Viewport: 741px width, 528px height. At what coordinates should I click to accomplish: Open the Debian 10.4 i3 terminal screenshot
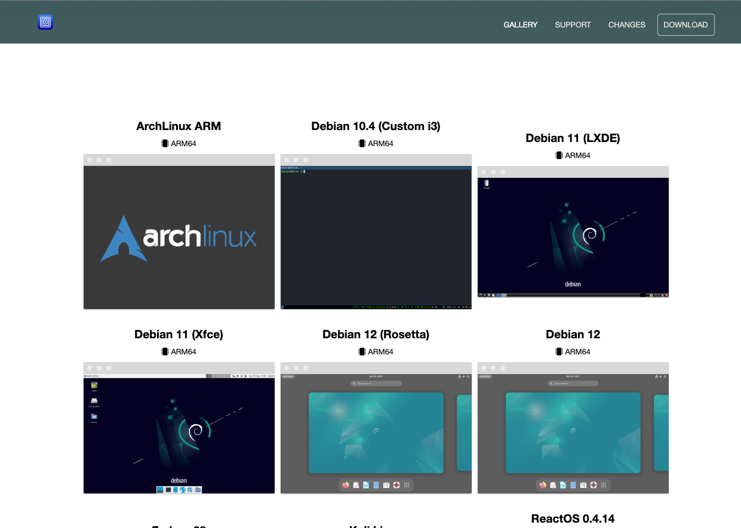coord(376,237)
